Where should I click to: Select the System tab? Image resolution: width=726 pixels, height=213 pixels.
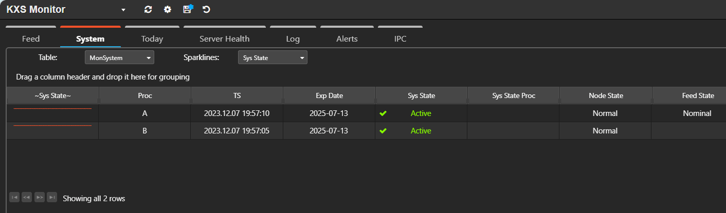pos(90,38)
